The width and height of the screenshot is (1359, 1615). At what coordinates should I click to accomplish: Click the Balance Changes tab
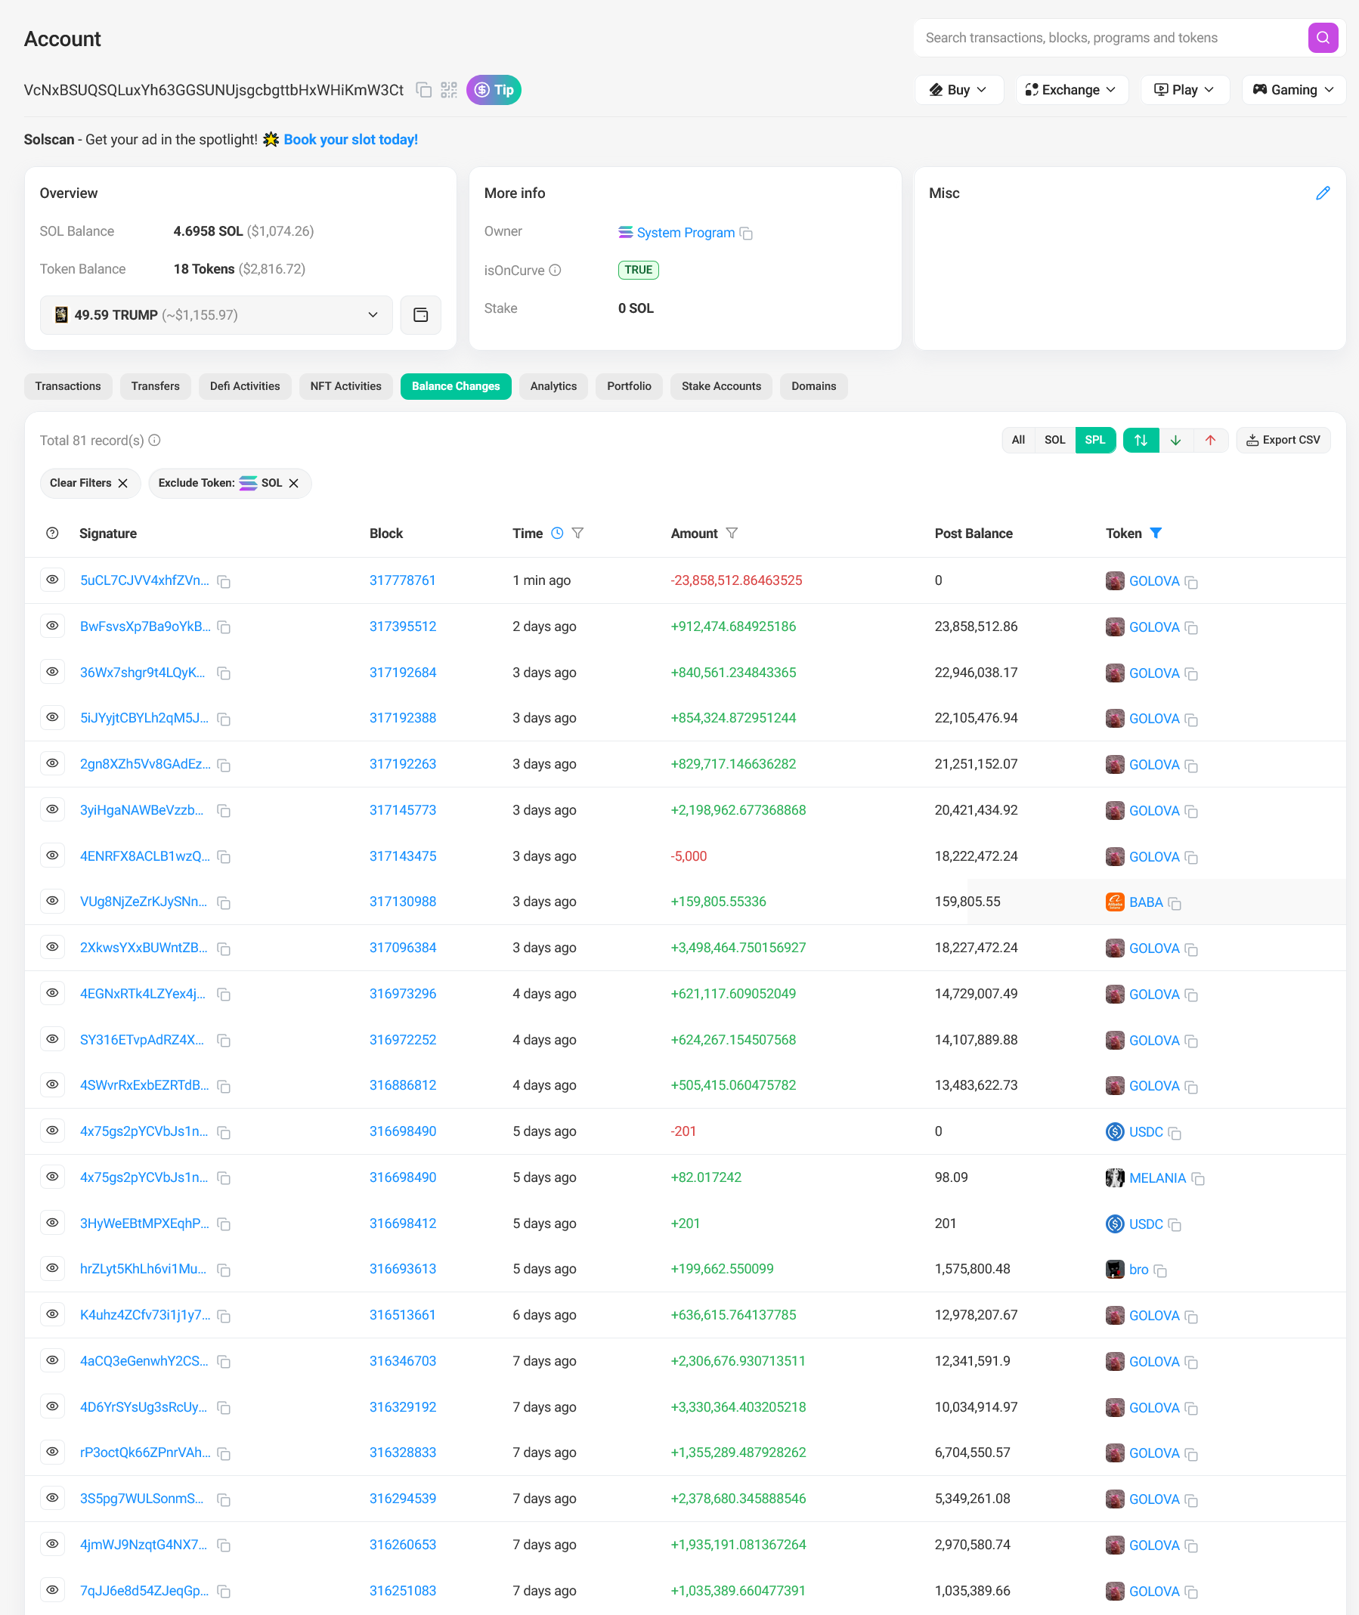point(456,387)
